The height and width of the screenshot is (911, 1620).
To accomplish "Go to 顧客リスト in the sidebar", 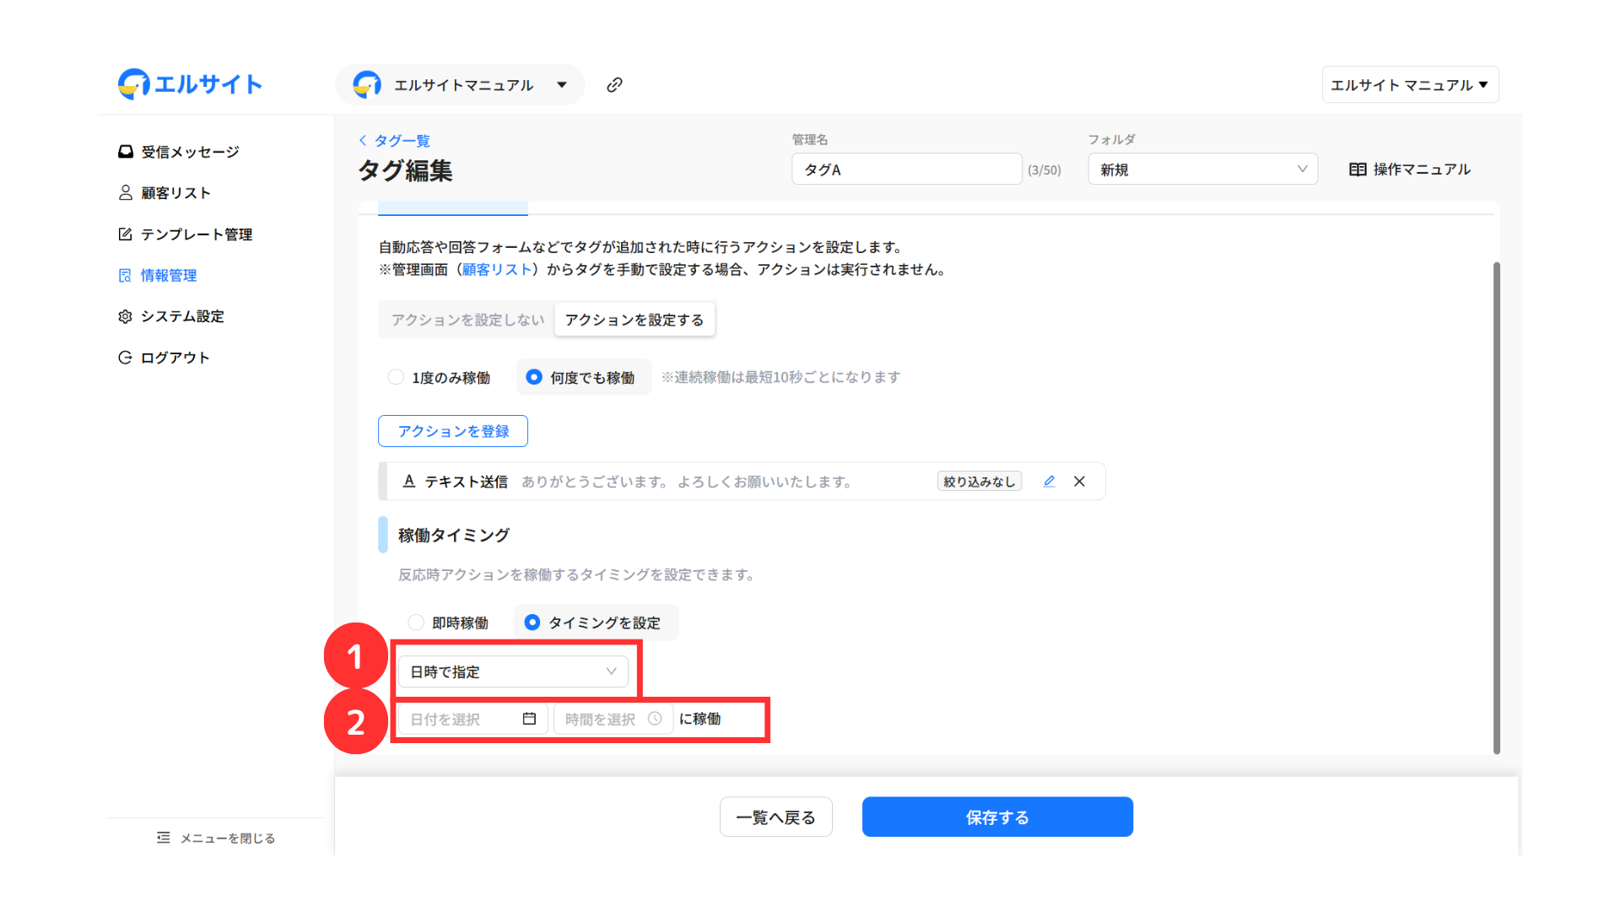I will tap(175, 193).
